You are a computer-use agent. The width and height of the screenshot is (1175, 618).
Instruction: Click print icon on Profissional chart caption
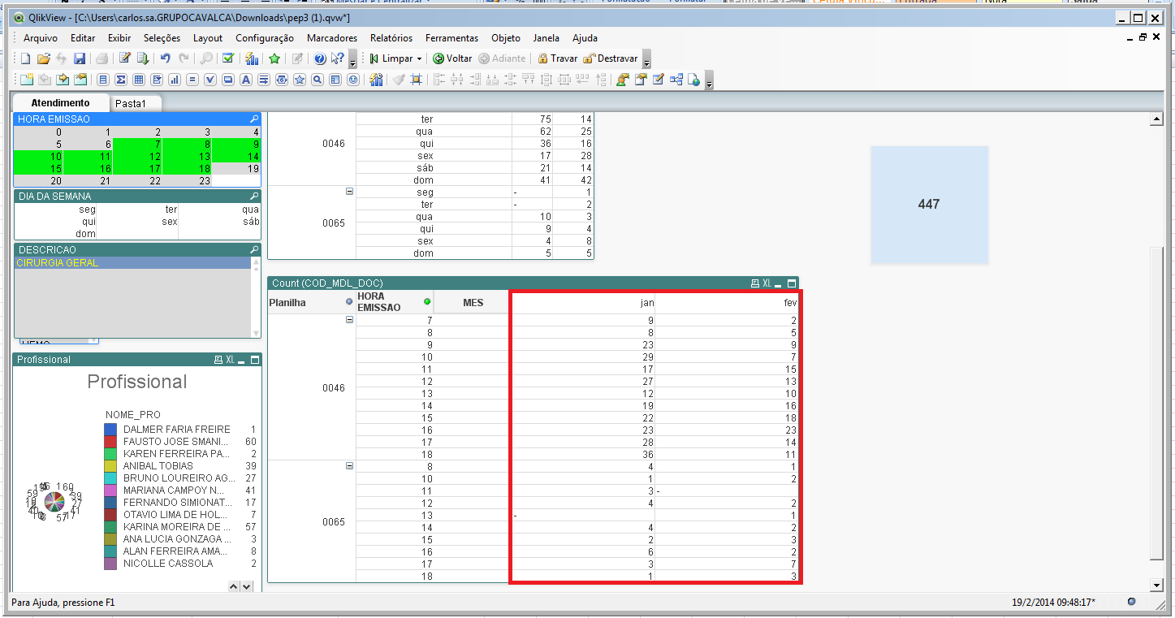click(x=218, y=359)
